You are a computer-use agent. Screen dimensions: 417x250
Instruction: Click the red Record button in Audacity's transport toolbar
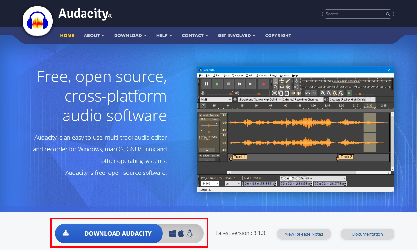pyautogui.click(x=264, y=84)
